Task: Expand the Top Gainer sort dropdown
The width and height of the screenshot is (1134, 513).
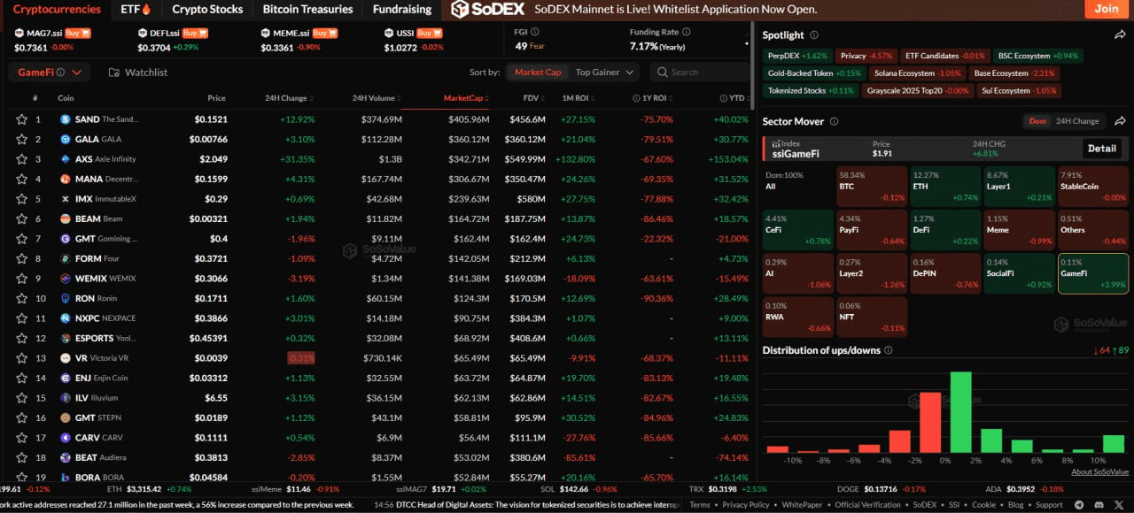Action: (605, 73)
